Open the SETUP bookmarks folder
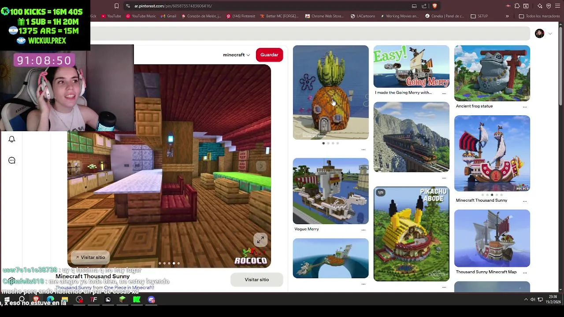Viewport: 564px width, 317px height. tap(479, 16)
